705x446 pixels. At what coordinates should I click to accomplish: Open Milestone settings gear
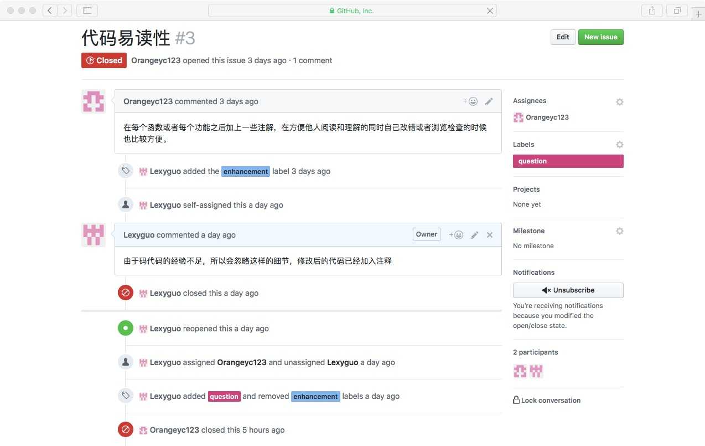pyautogui.click(x=620, y=231)
